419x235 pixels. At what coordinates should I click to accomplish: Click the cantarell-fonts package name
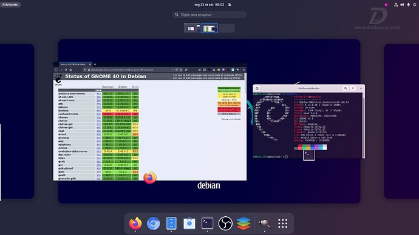[x=69, y=114]
